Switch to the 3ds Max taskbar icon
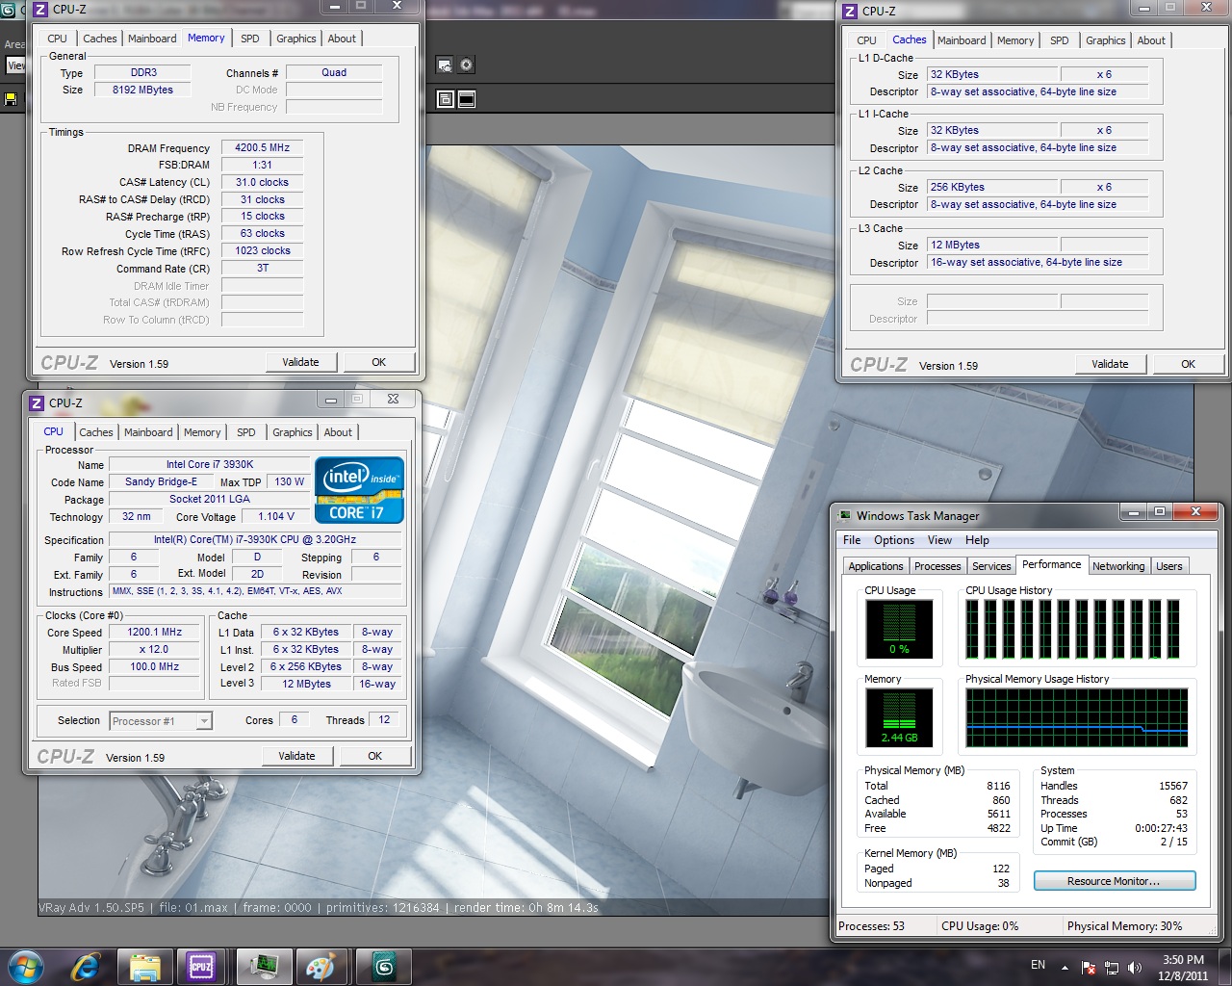This screenshot has height=986, width=1232. click(x=384, y=966)
